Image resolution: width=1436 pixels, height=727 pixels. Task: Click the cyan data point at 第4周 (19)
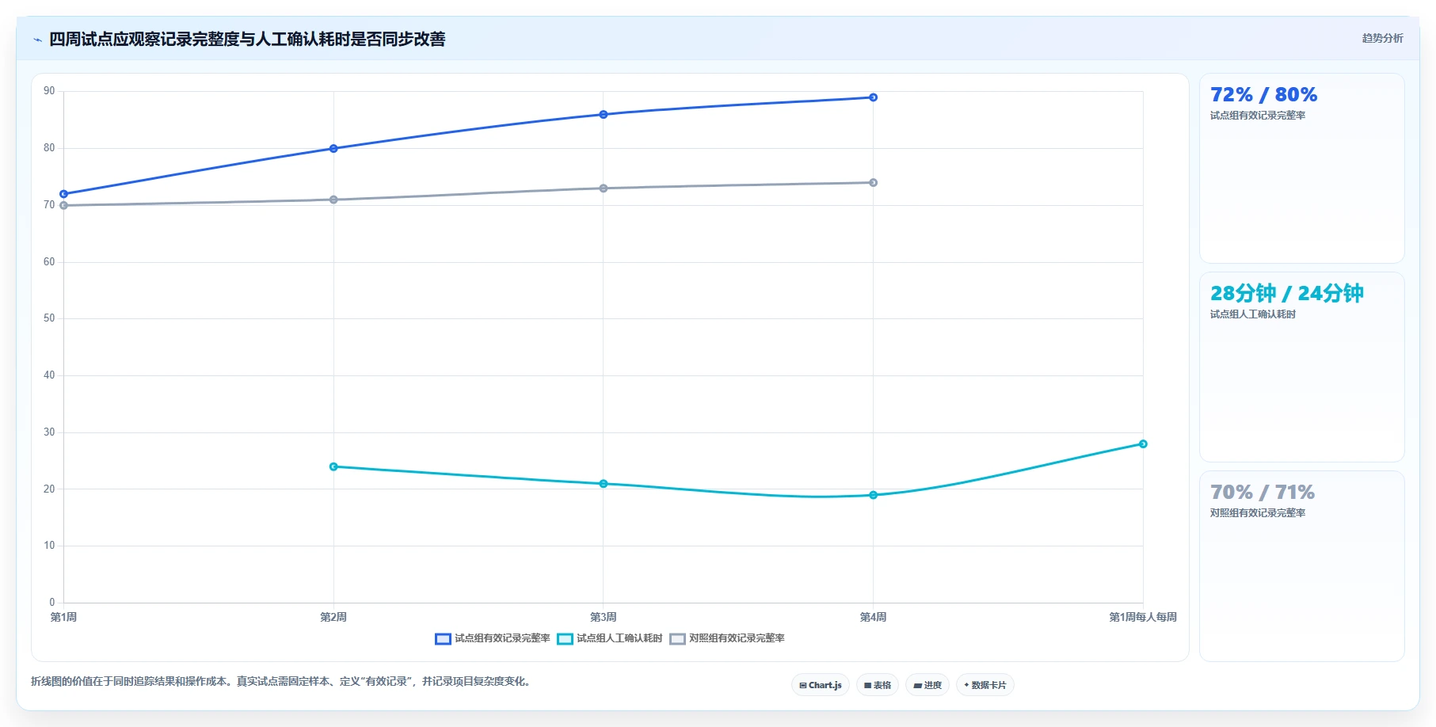click(x=873, y=495)
